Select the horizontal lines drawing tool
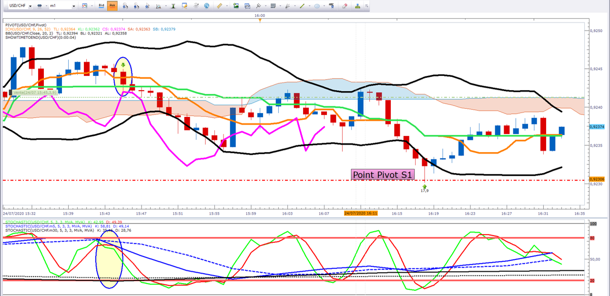Screen dimensions: 610x296 pyautogui.click(x=273, y=6)
